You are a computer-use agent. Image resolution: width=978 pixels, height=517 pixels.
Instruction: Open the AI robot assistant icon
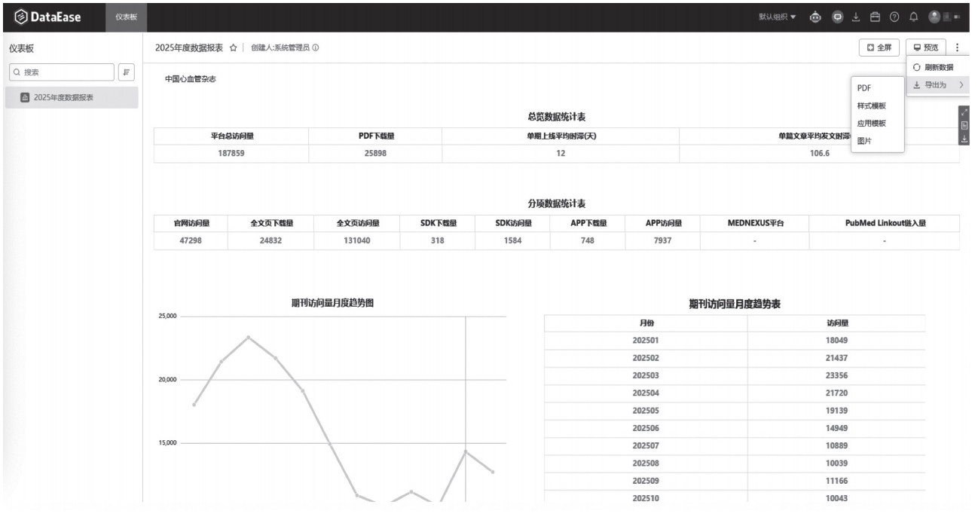click(x=816, y=17)
